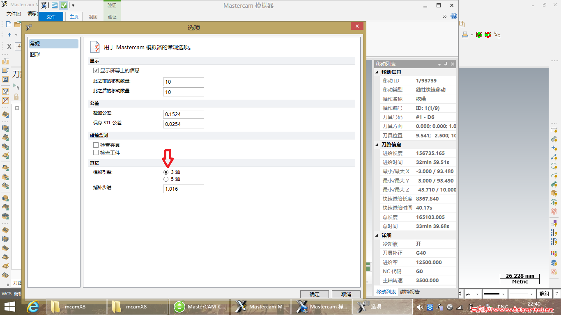561x315 pixels.
Task: Click the 确定 button to confirm options
Action: 314,294
